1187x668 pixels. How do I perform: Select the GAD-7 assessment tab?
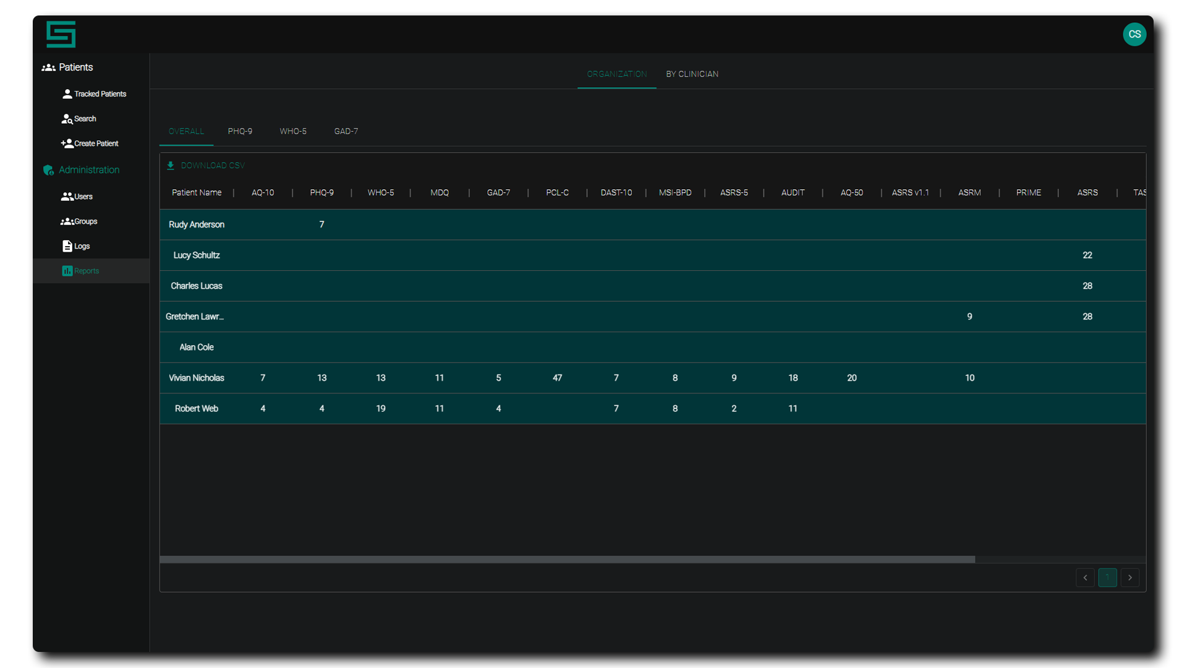coord(346,131)
